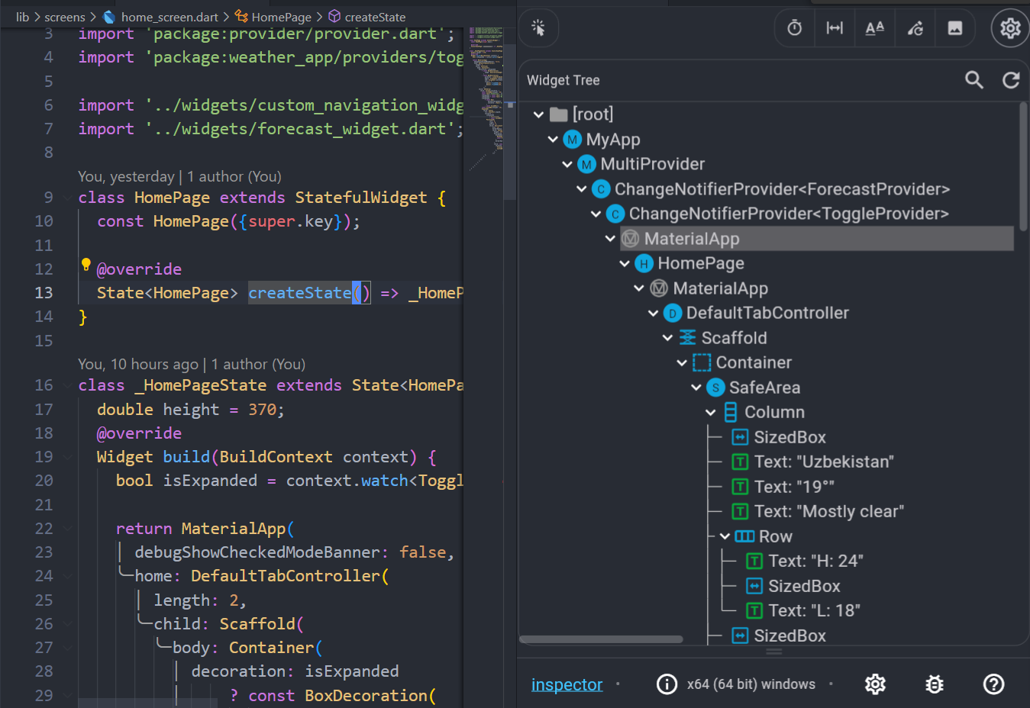Collapse the Scaffold tree node
Screen dimensions: 1030x708
click(x=667, y=337)
